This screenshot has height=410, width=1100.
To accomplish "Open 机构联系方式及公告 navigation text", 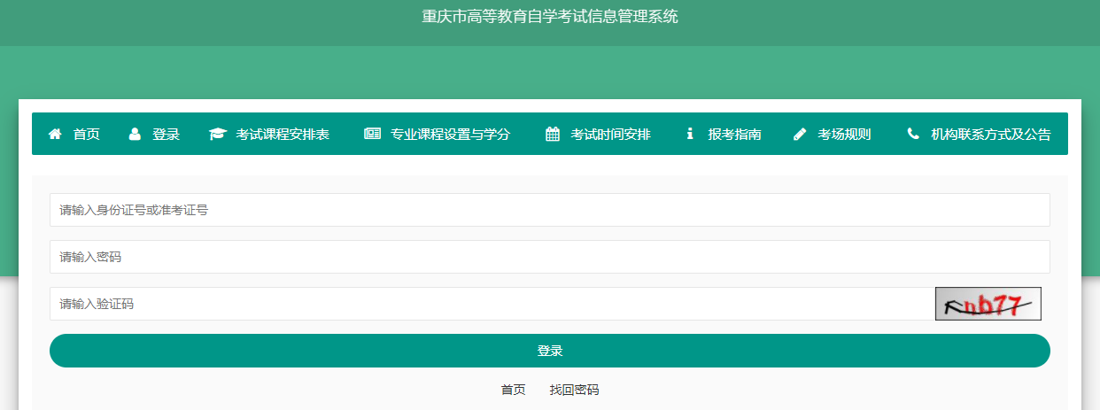I will [x=990, y=135].
